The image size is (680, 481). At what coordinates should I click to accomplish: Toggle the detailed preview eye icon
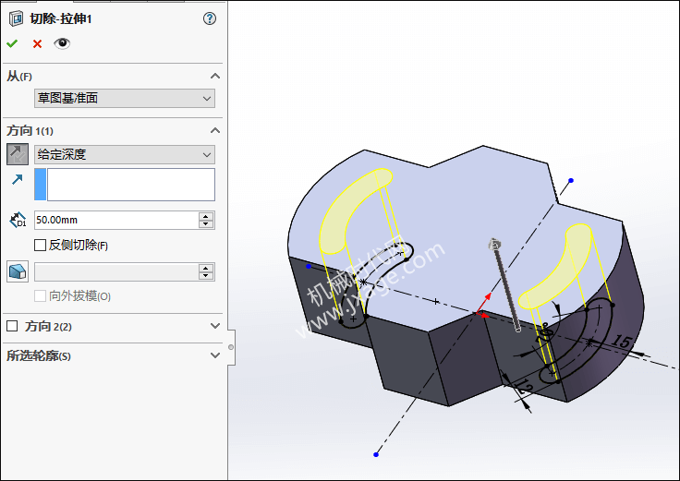(x=62, y=42)
